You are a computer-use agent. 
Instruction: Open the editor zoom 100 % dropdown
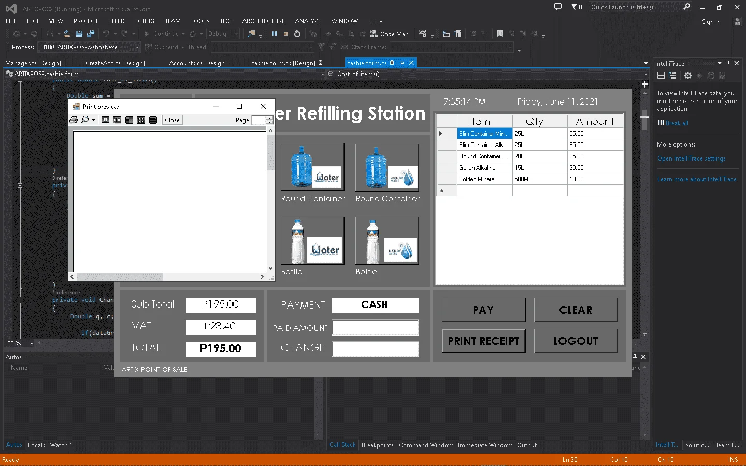click(x=31, y=343)
